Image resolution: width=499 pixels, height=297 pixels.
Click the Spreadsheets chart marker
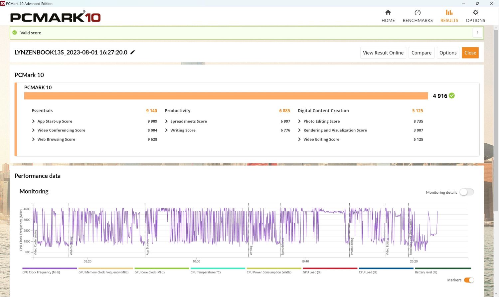pos(282,246)
